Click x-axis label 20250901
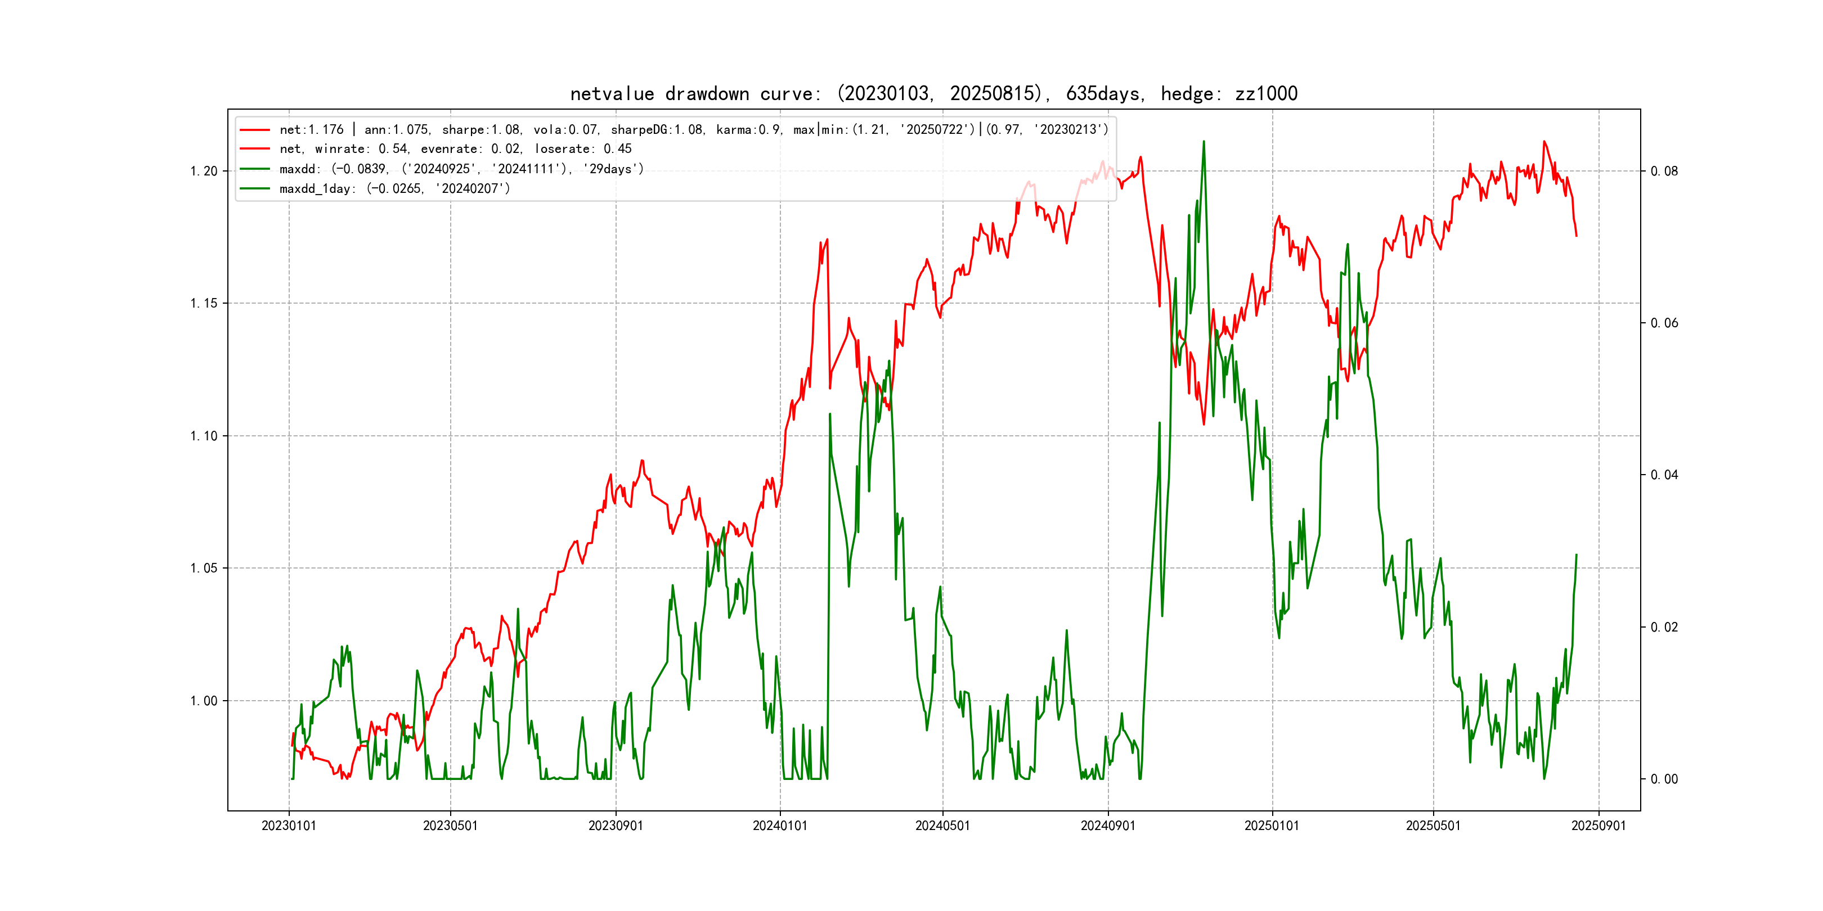Screen dimensions: 1823x911 (1599, 826)
